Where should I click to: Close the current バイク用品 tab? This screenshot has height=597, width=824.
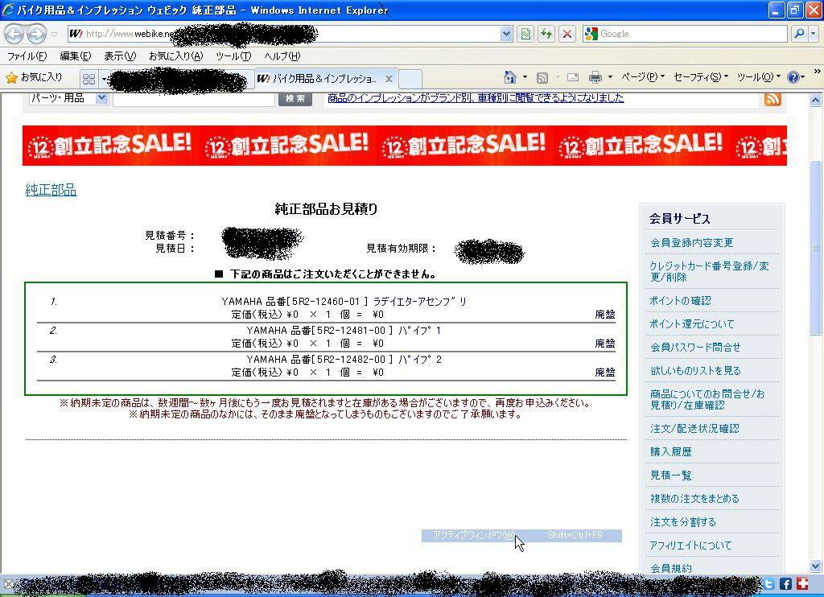pyautogui.click(x=389, y=79)
